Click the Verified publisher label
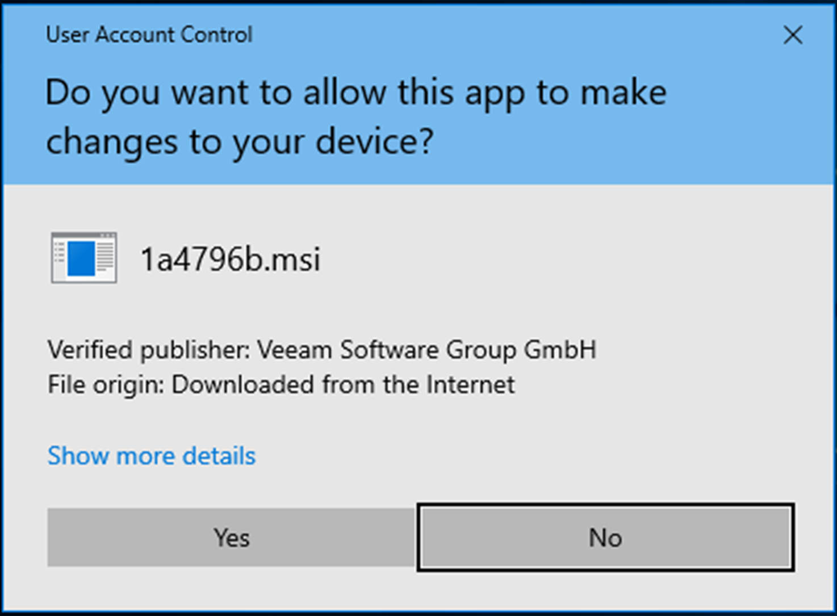This screenshot has width=837, height=616. click(149, 350)
